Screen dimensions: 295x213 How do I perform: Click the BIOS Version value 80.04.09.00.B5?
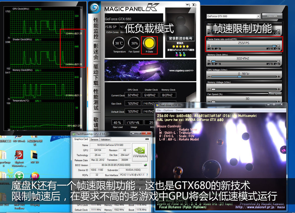point(116,165)
